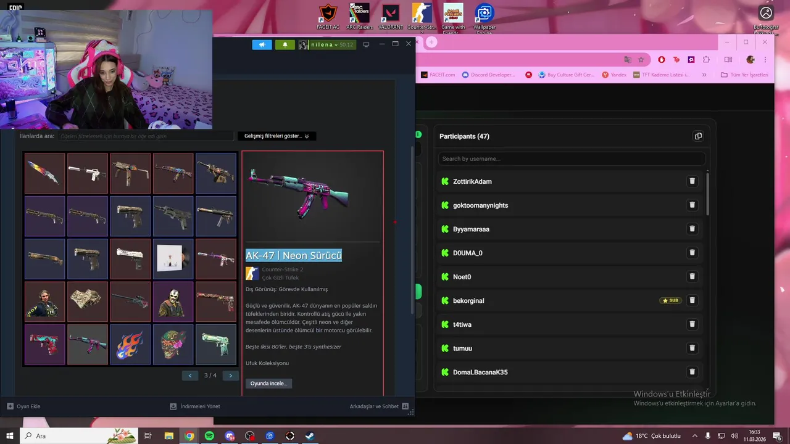Open Chrome extensions puzzle icon
This screenshot has height=444, width=790.
click(706, 60)
